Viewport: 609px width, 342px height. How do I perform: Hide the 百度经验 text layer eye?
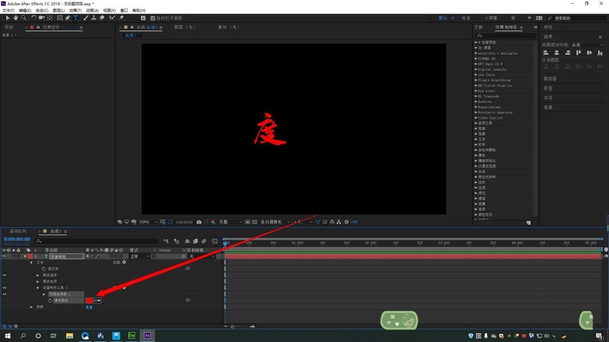(4, 256)
